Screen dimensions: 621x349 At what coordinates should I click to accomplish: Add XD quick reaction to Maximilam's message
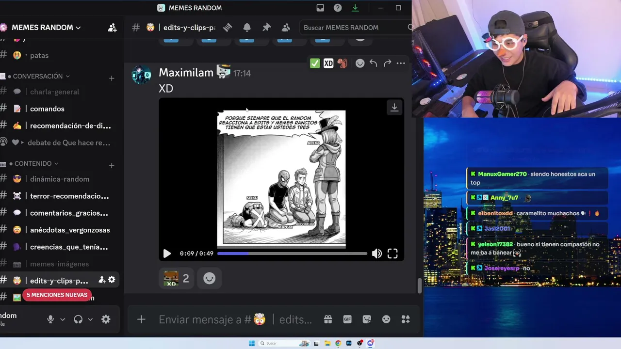point(328,63)
